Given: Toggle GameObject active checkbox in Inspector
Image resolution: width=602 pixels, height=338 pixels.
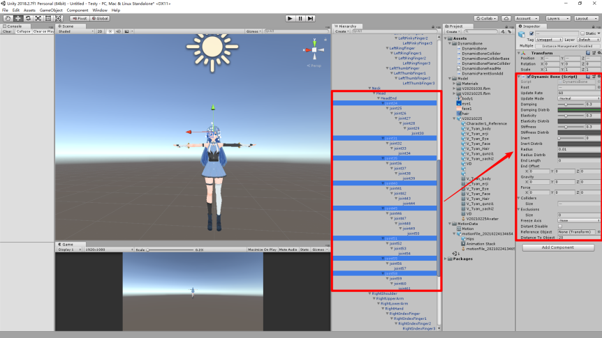Looking at the screenshot, I should point(531,33).
